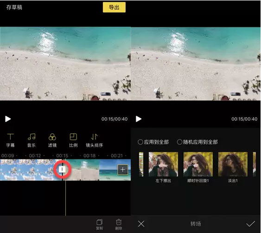261x233 pixels.
Task: Select the 应用到全部 radio option
Action: 153,142
